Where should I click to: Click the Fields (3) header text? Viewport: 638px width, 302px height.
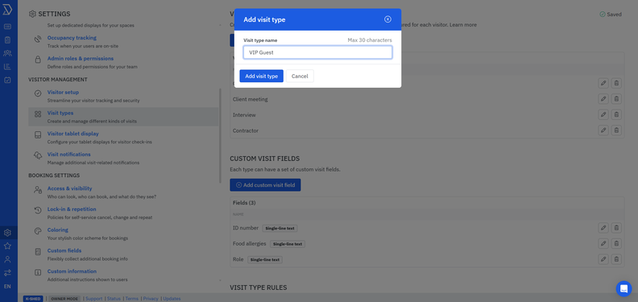[244, 203]
